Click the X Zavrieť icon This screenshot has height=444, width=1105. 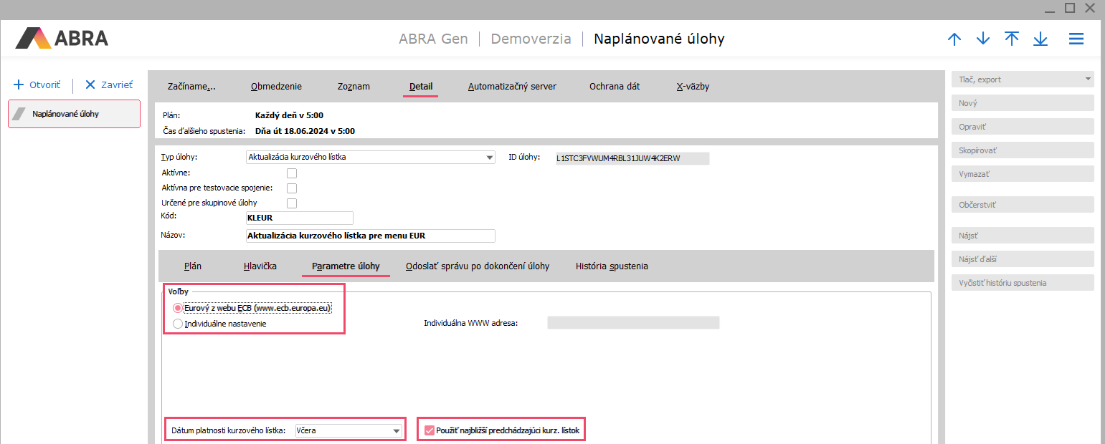(90, 85)
